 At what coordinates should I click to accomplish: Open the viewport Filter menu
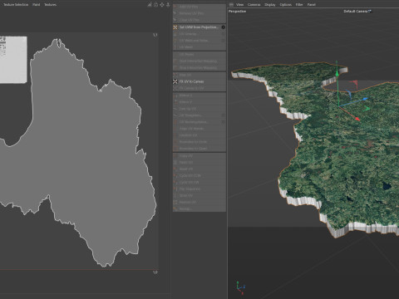point(299,4)
